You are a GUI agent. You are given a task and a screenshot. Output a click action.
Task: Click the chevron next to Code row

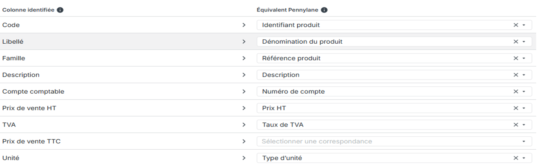point(244,25)
